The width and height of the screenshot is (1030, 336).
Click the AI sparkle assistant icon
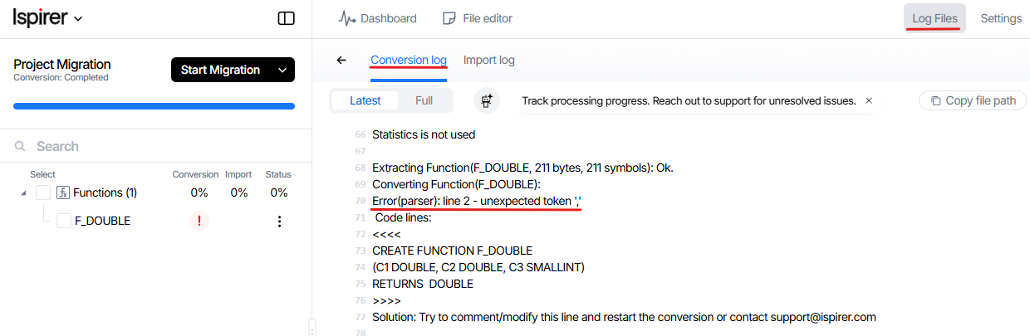pyautogui.click(x=487, y=100)
